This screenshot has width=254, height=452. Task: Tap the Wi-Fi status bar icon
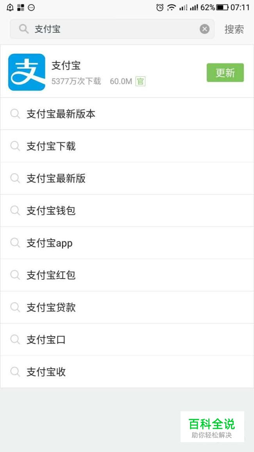(171, 7)
